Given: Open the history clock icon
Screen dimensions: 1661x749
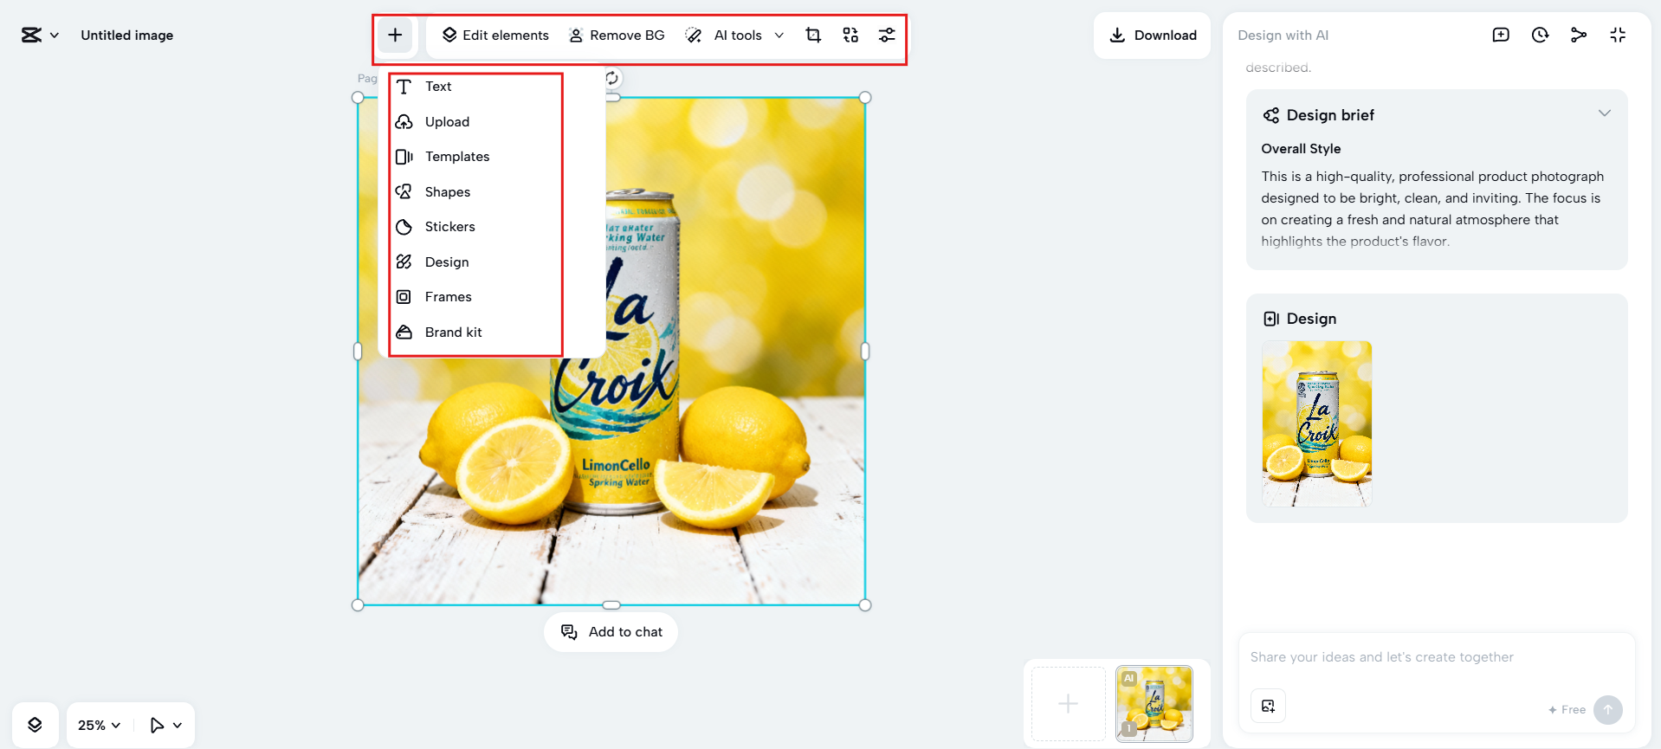Looking at the screenshot, I should [x=1540, y=36].
